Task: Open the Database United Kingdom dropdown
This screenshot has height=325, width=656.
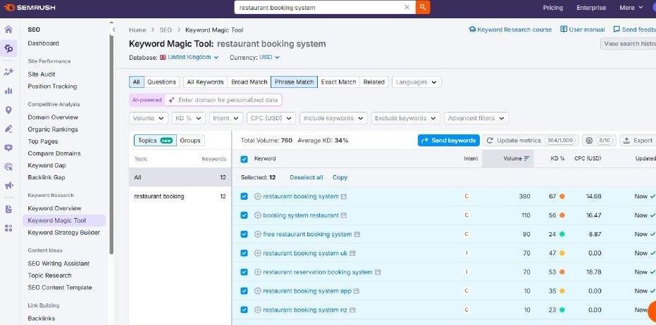Action: click(190, 57)
